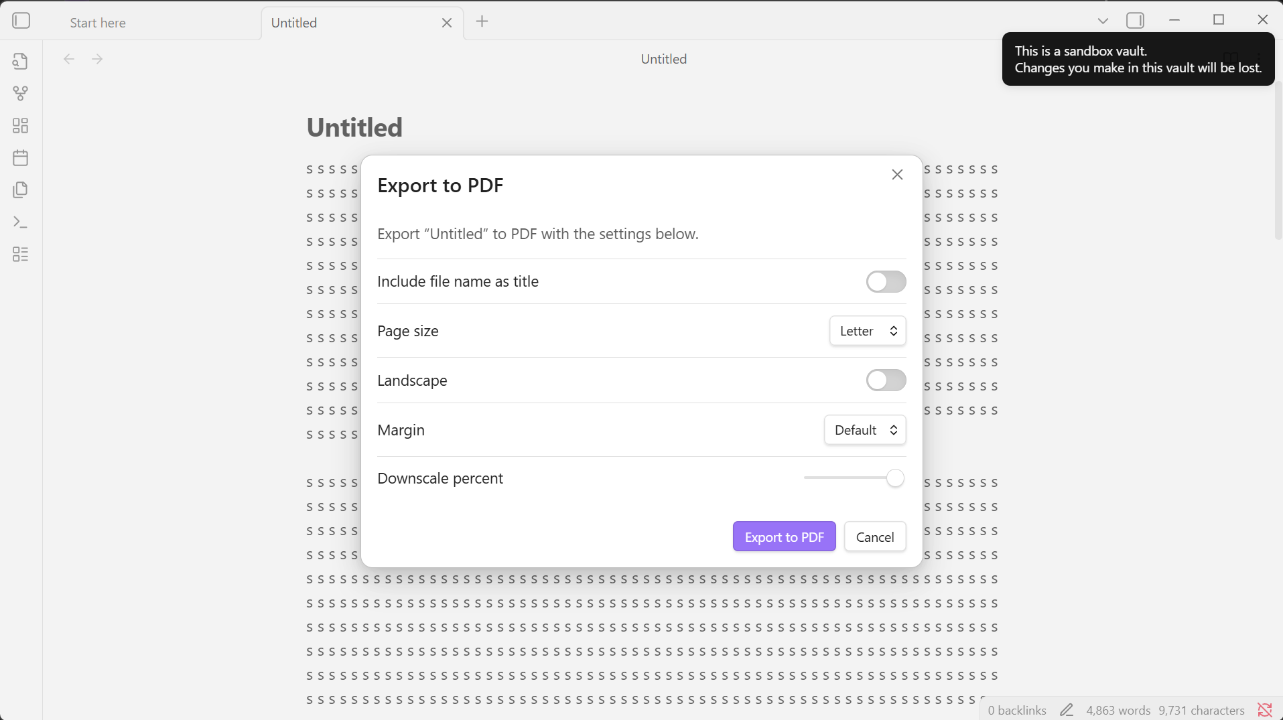1283x720 pixels.
Task: Click the Export to PDF button
Action: pyautogui.click(x=784, y=537)
